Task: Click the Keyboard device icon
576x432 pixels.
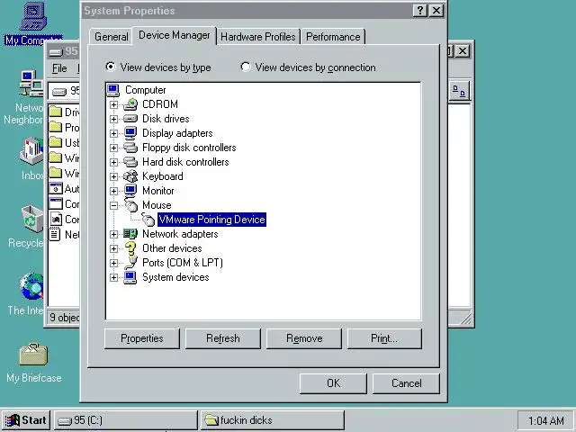Action: [130, 176]
